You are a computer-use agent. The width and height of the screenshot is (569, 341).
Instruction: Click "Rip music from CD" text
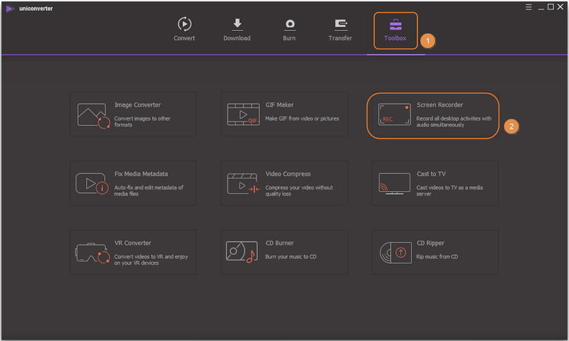[x=437, y=256]
